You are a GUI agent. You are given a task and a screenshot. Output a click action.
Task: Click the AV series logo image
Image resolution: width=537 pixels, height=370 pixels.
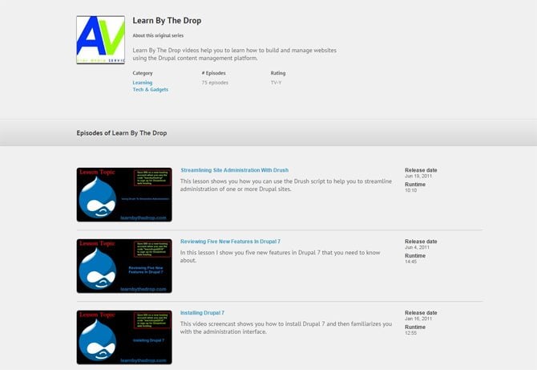pos(100,39)
